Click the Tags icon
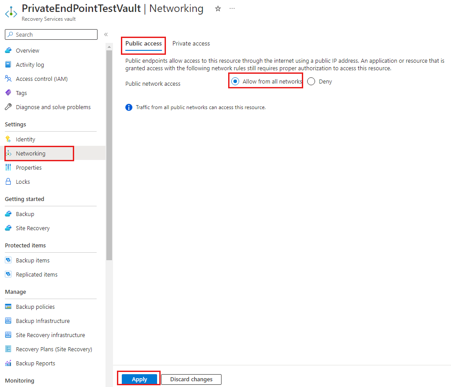 tap(8, 93)
